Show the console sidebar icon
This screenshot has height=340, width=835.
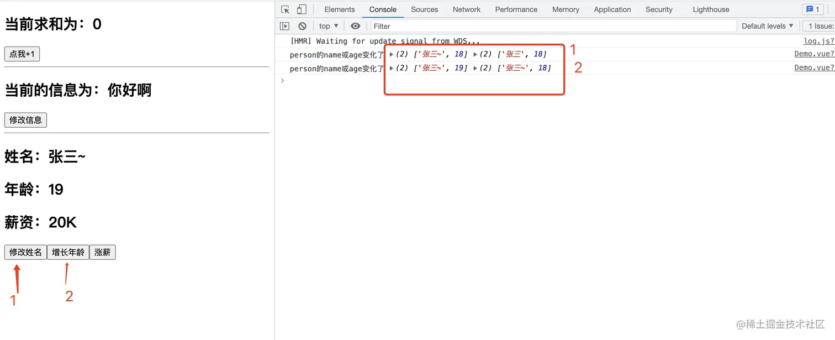coord(284,26)
